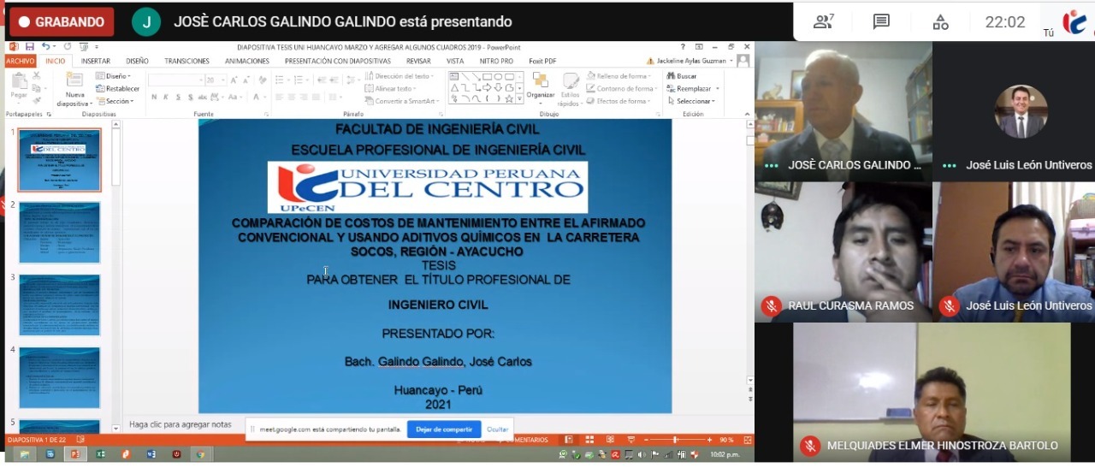Click the normal view icon in status bar

[x=567, y=440]
